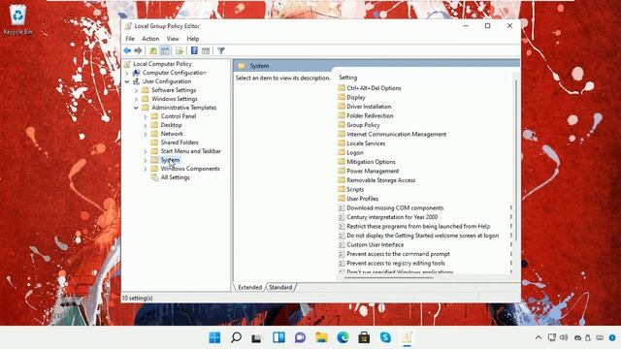Open the View menu
621x349 pixels.
(x=173, y=39)
